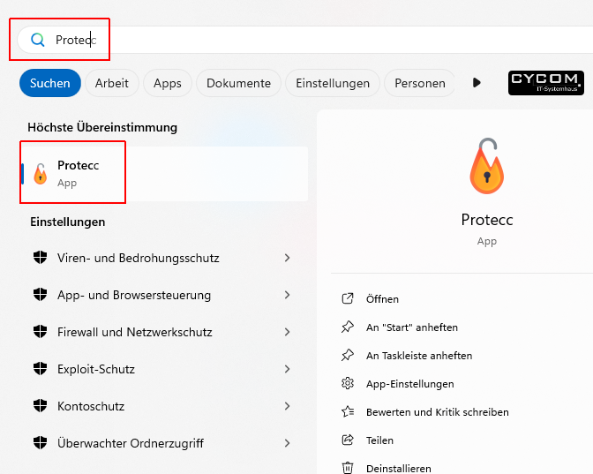
Task: Select An "Start" anheften
Action: [412, 327]
